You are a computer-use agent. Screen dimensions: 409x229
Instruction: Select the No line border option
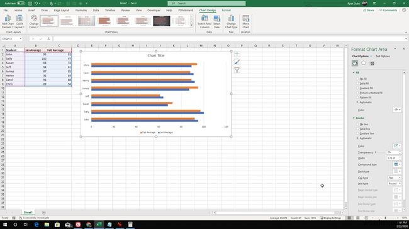(357, 124)
